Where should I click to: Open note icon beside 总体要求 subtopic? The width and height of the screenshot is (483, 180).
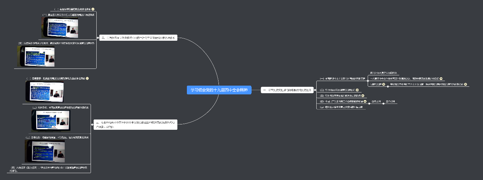[x=87, y=78]
